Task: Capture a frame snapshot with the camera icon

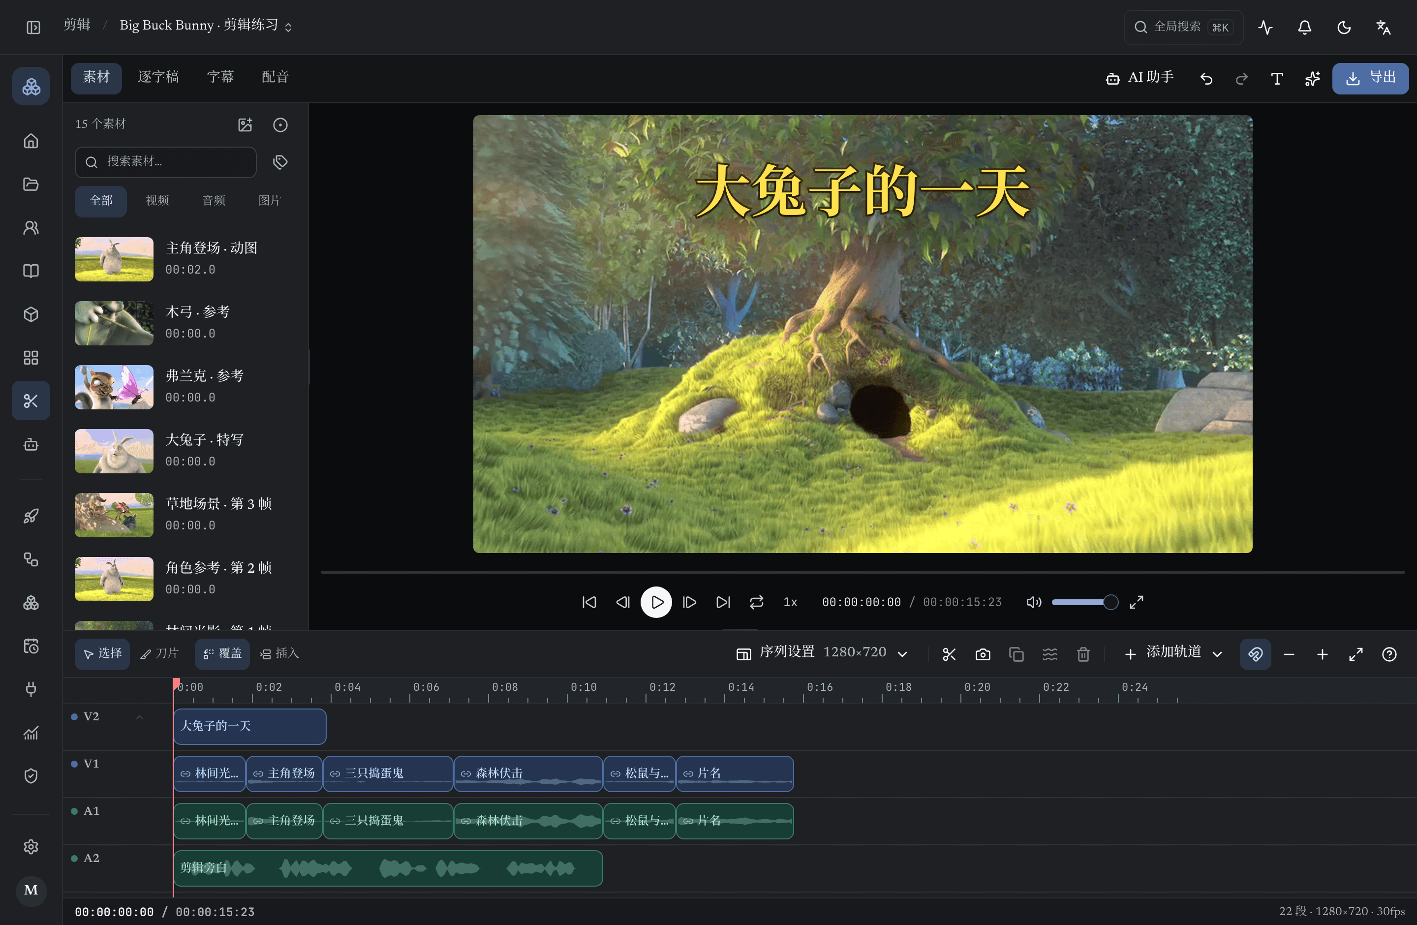Action: 983,654
